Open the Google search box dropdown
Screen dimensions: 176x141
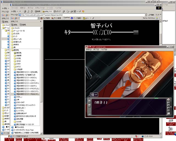click(x=38, y=18)
